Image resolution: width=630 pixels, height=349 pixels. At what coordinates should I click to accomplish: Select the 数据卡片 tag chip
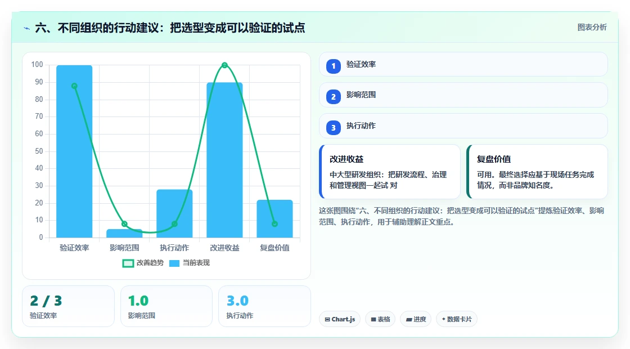click(456, 319)
